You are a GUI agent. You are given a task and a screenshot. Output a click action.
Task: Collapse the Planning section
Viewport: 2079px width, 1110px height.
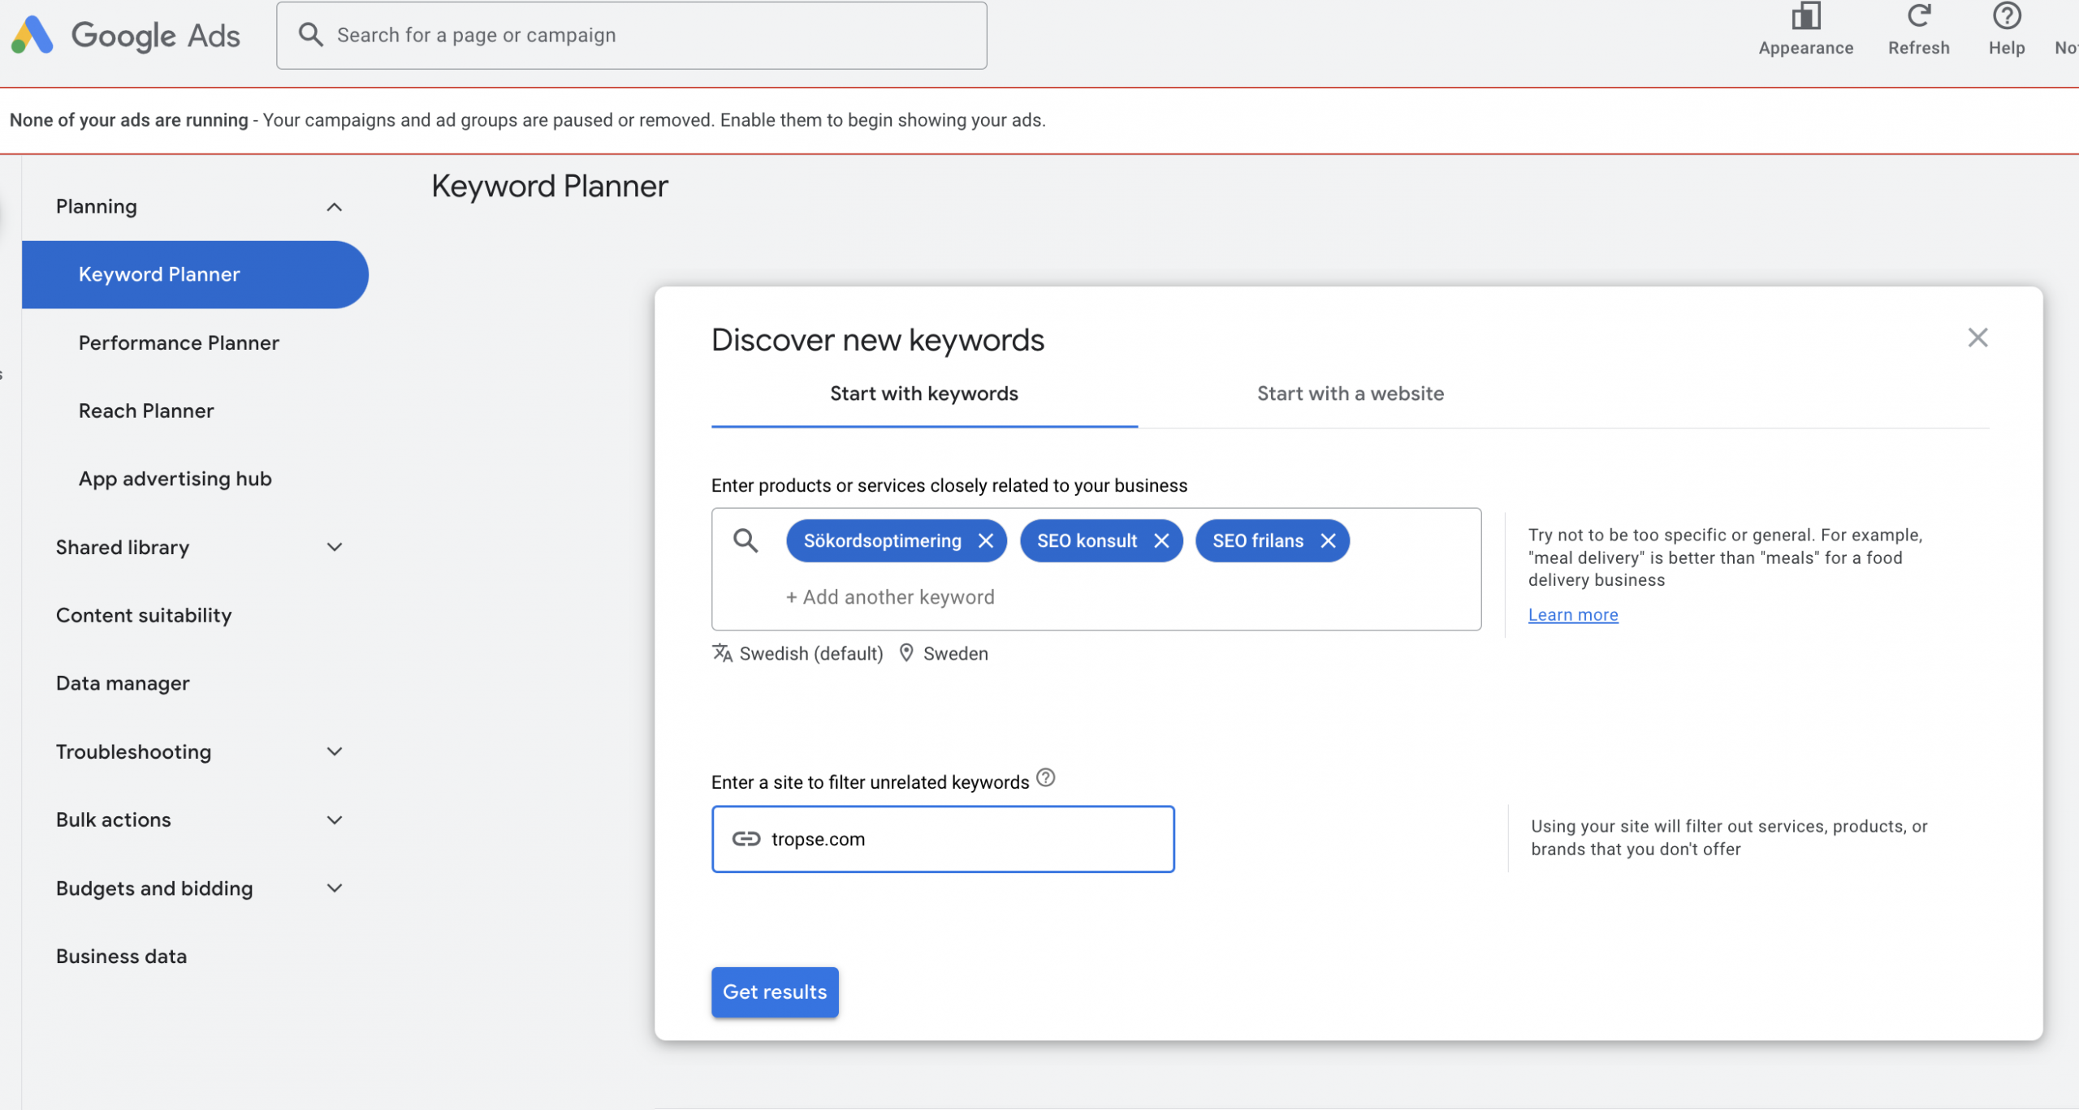(x=334, y=207)
